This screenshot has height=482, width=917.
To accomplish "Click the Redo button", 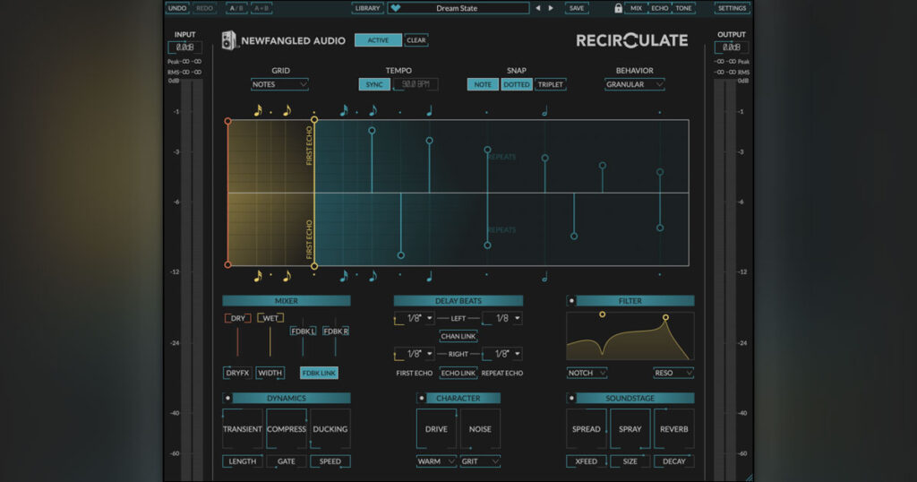I will tap(204, 8).
